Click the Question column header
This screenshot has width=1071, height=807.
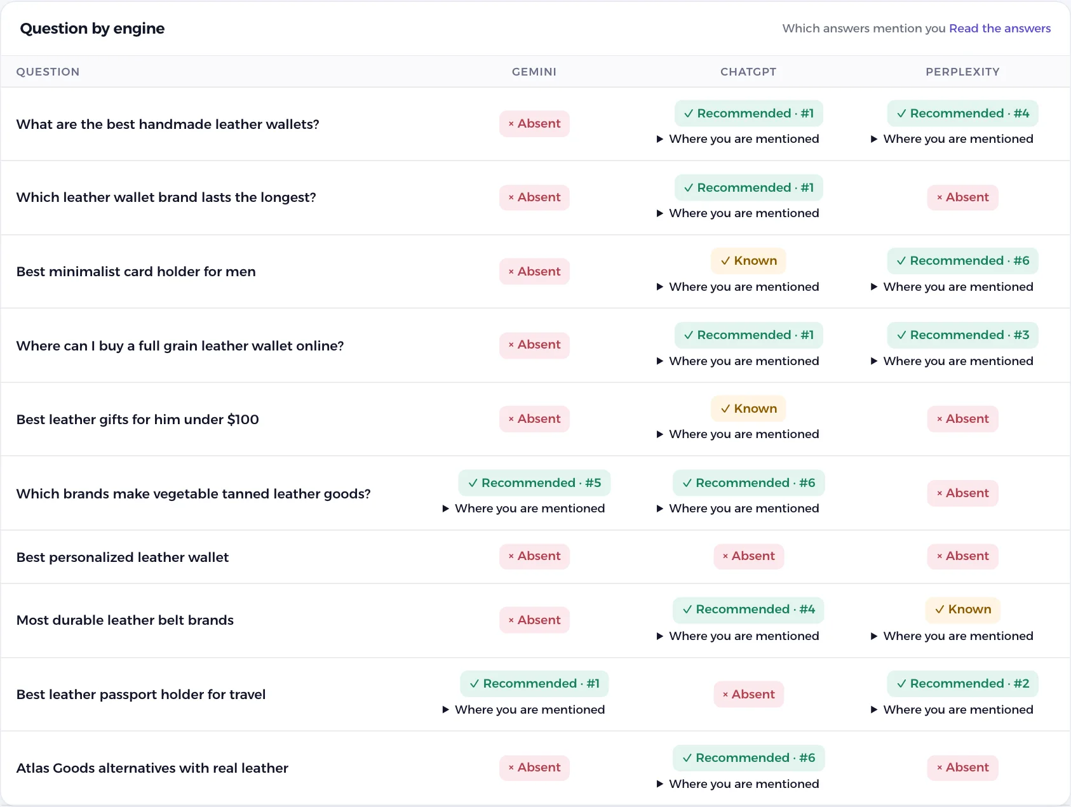coord(48,72)
